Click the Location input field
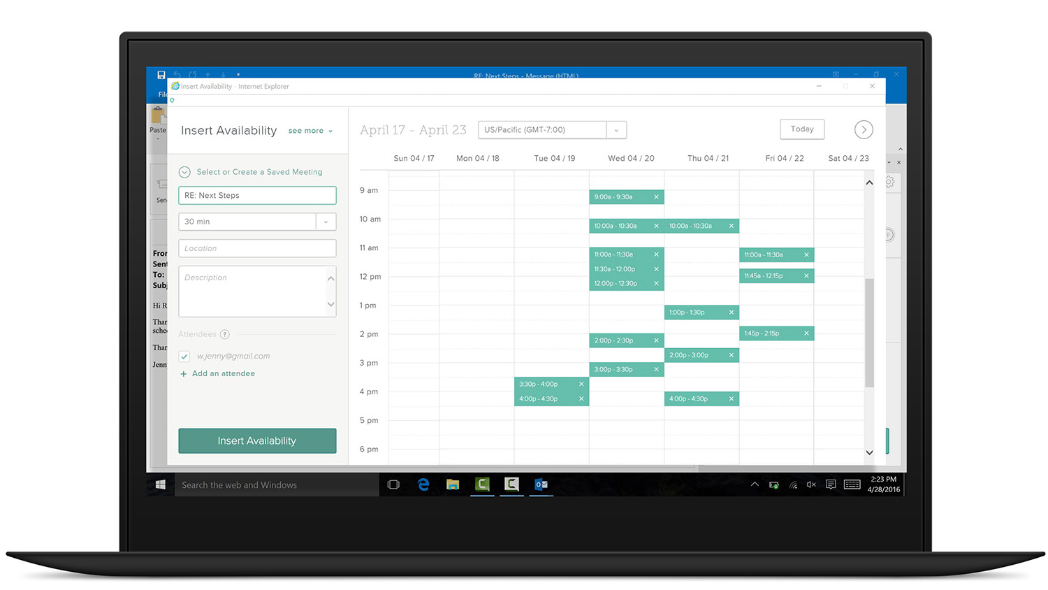 point(257,248)
